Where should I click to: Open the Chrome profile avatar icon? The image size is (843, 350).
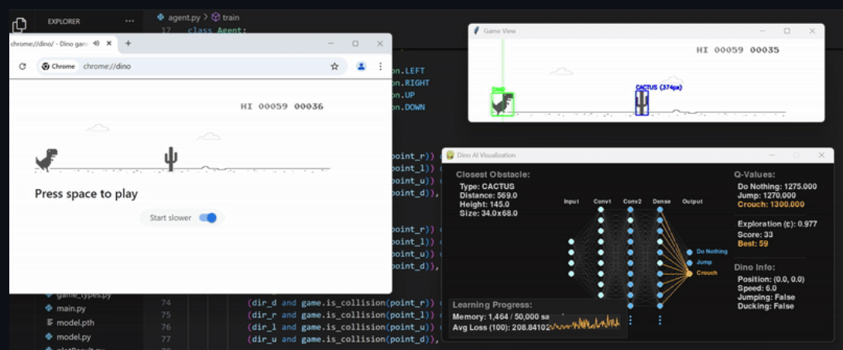(x=362, y=66)
